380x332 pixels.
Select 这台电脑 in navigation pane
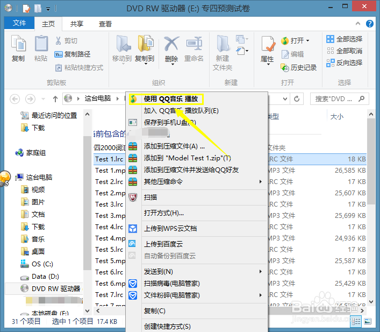tap(34, 178)
